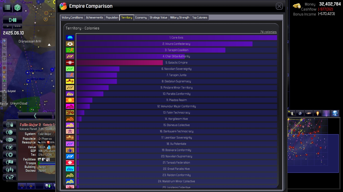Click Char Diiba Authority flag icon
Image resolution: width=343 pixels, height=192 pixels.
coord(70,56)
